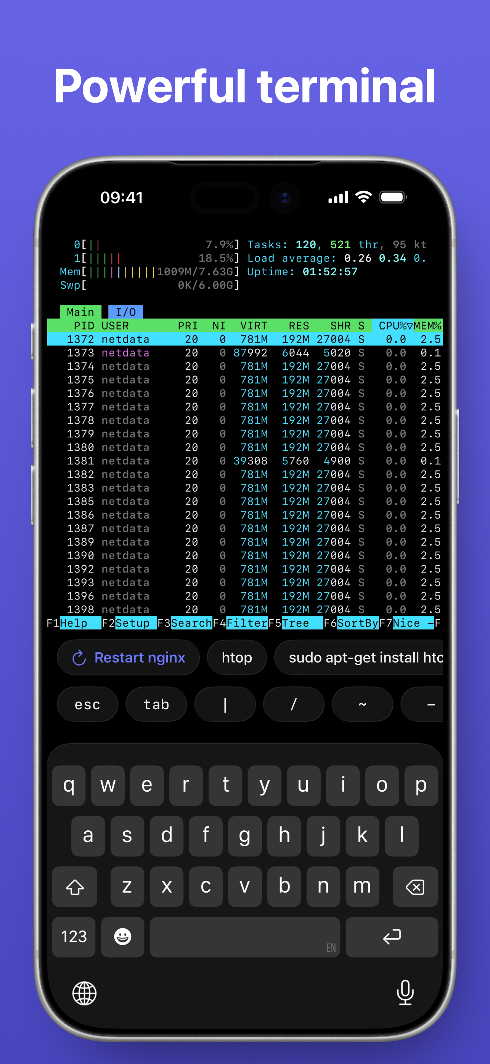Switch to the Main tab in htop

click(x=81, y=312)
